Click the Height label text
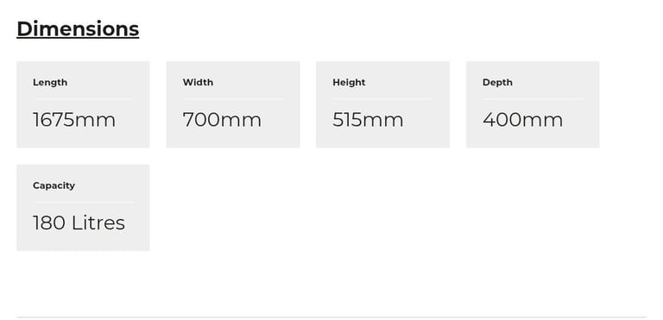This screenshot has width=663, height=320. coord(349,83)
